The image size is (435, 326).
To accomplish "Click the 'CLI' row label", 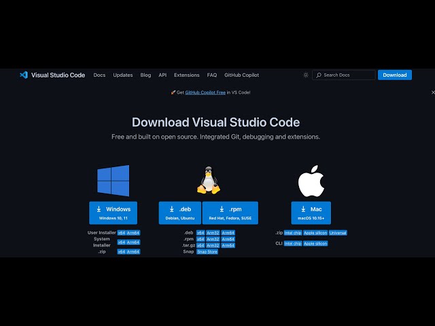I will (x=279, y=243).
